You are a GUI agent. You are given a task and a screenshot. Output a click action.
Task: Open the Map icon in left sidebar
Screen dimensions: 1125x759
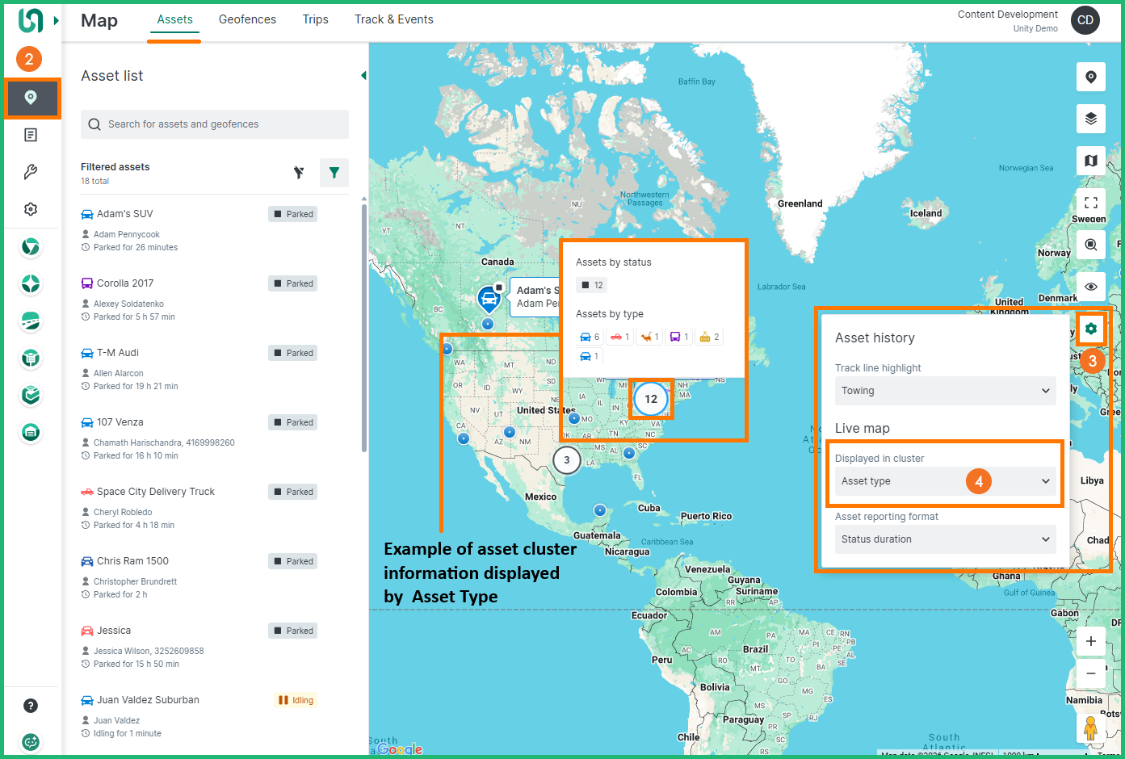tap(31, 98)
